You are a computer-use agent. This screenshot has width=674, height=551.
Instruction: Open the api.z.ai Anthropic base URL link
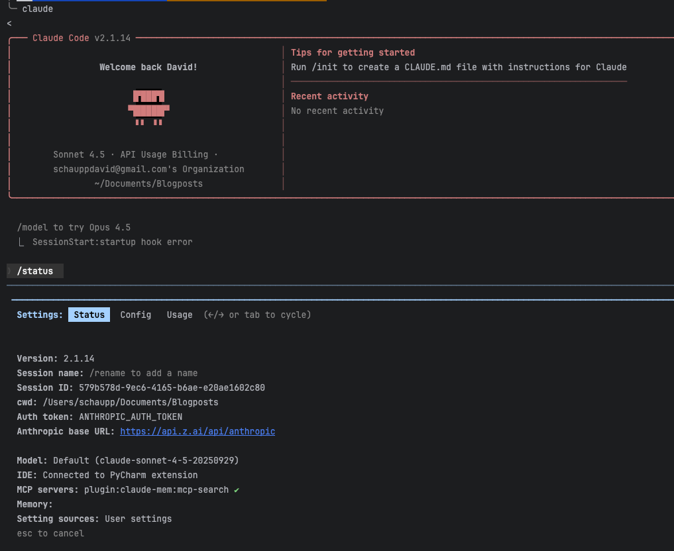click(197, 431)
